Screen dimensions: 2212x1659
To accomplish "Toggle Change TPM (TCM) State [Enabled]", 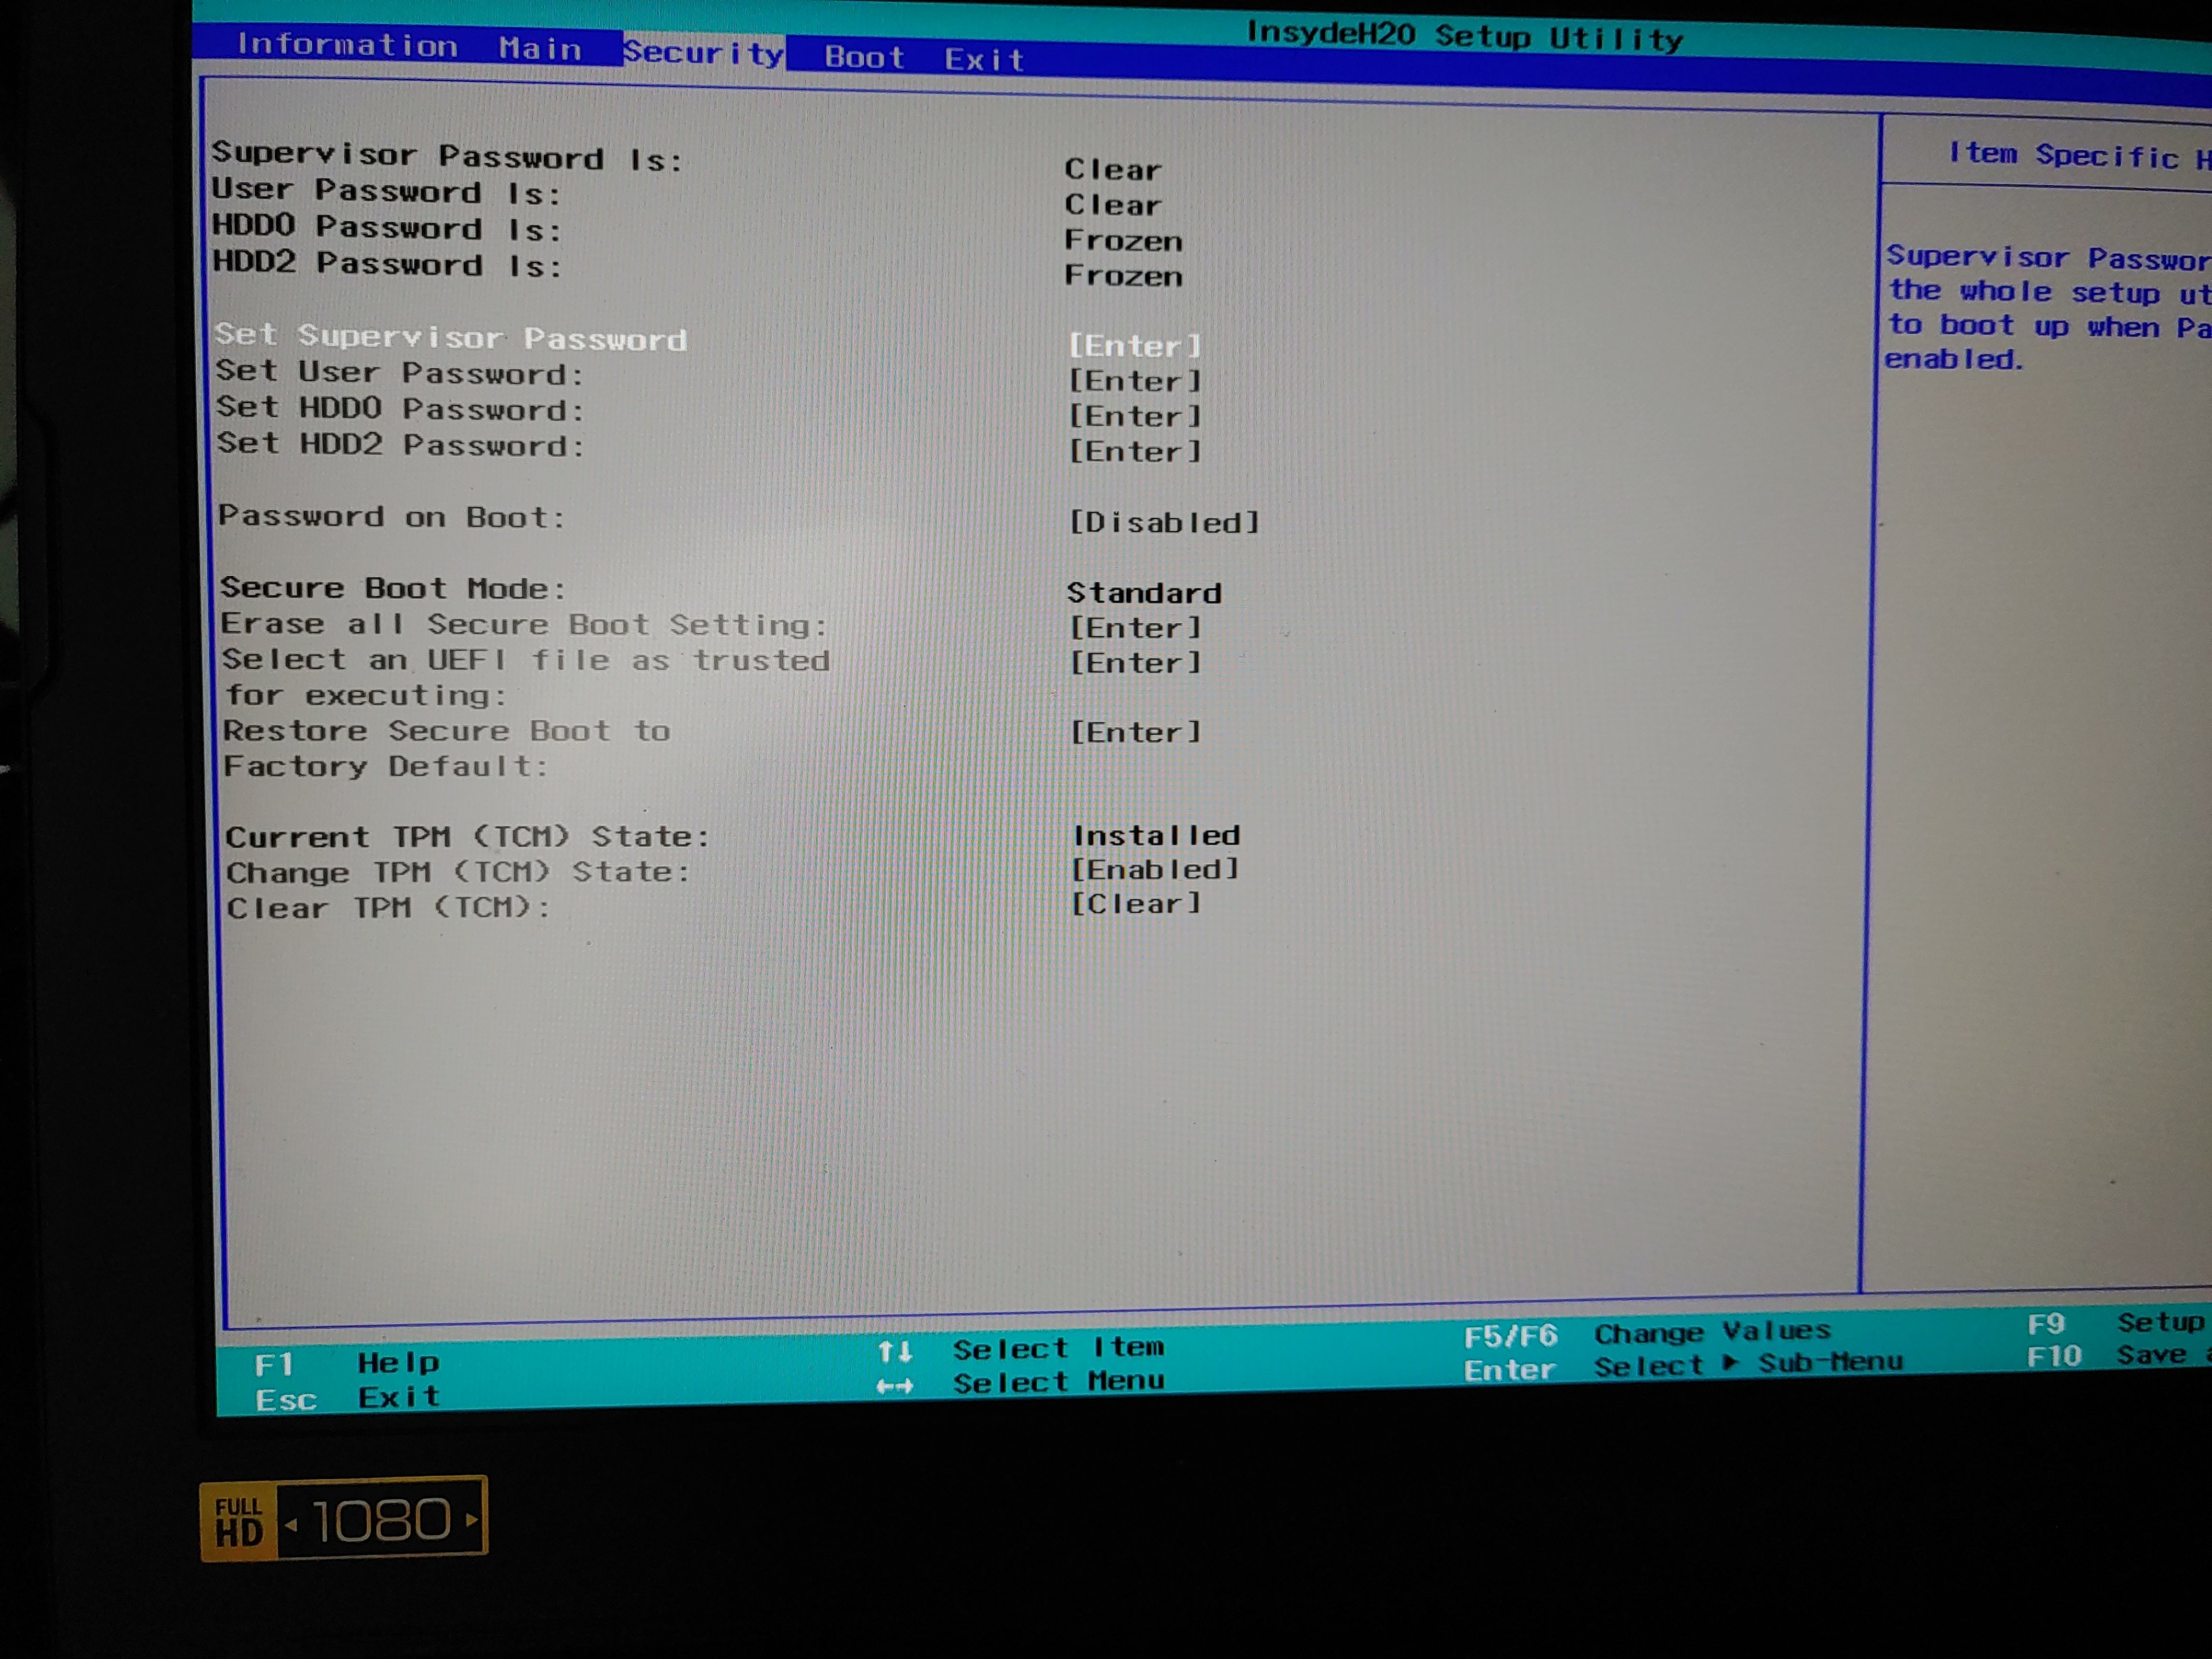I will click(x=1154, y=869).
